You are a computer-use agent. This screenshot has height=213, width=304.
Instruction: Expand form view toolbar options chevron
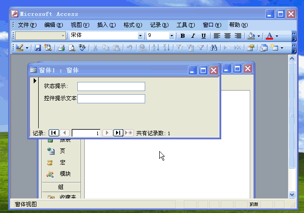294,48
